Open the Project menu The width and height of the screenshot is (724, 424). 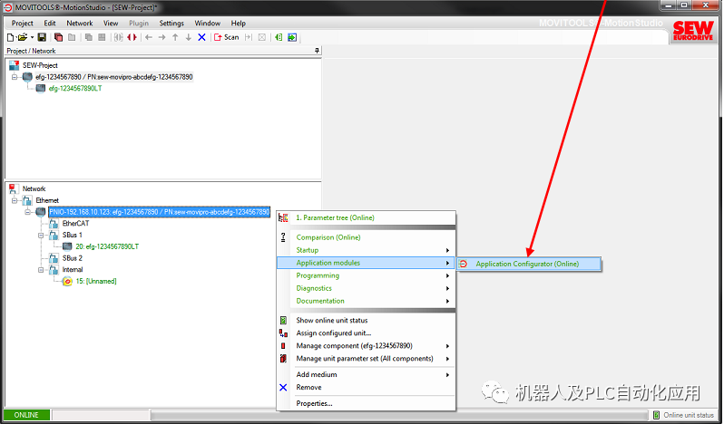[x=22, y=23]
